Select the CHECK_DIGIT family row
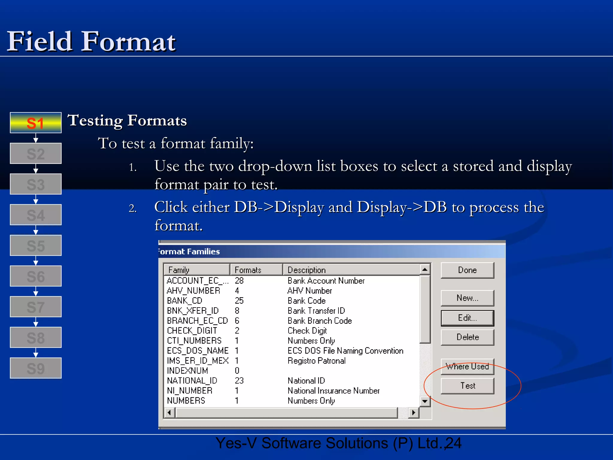Image resolution: width=613 pixels, height=460 pixels. [x=292, y=331]
